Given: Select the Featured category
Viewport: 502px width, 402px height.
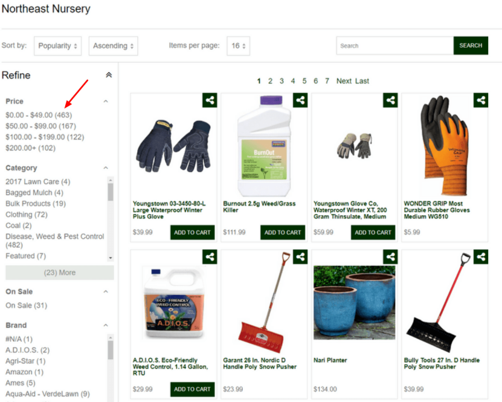Looking at the screenshot, I should (x=25, y=256).
